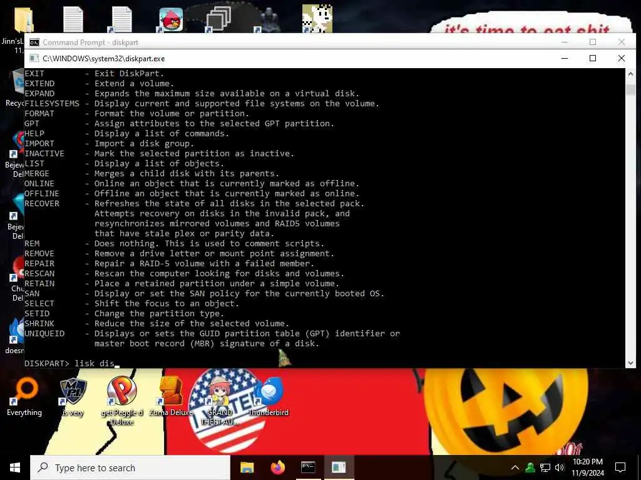Click the SELECT command entry
641x480 pixels.
coord(131,303)
